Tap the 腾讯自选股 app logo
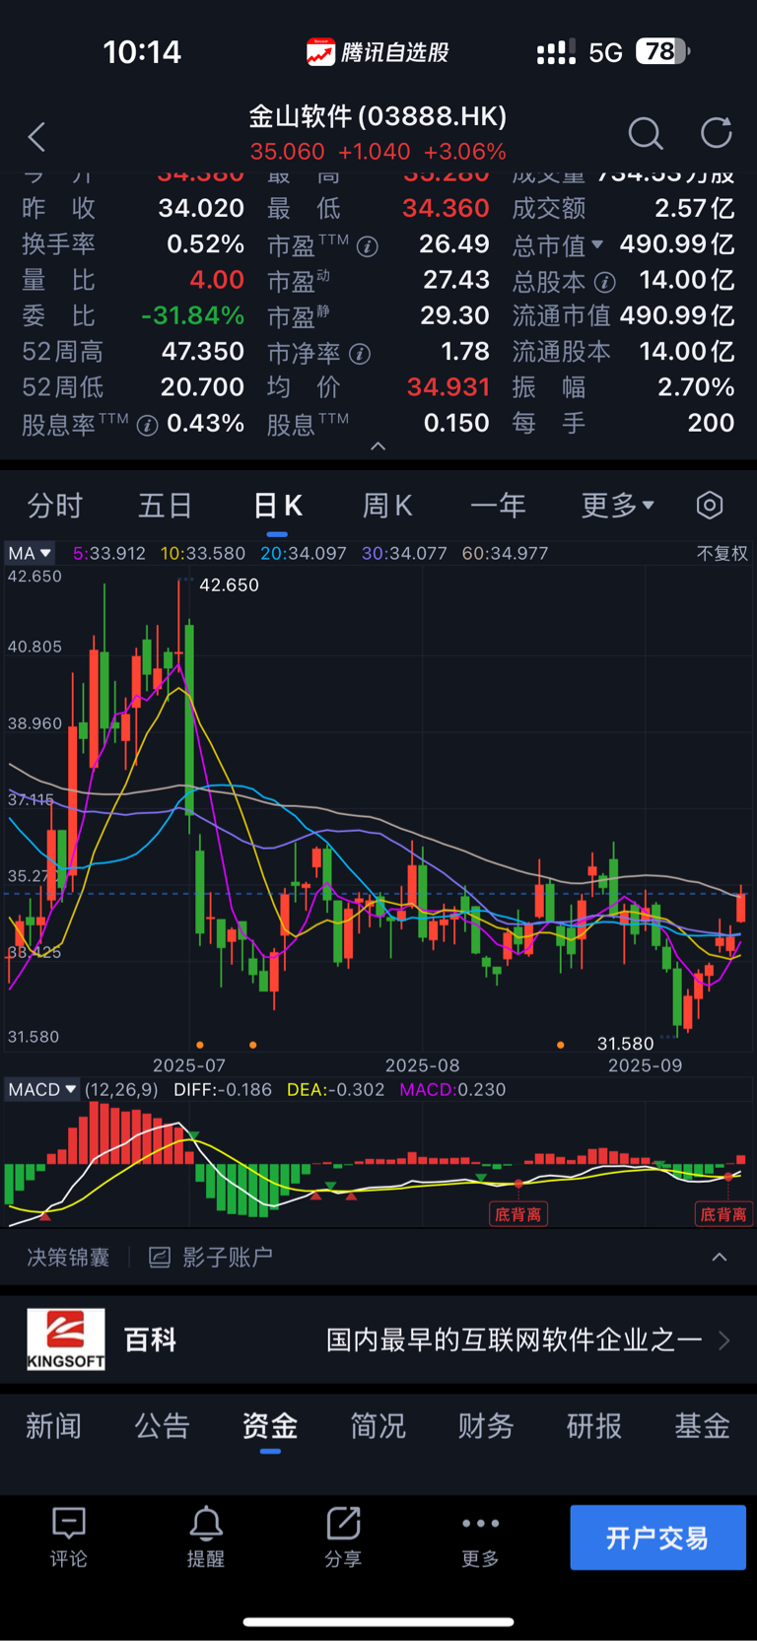 click(320, 52)
